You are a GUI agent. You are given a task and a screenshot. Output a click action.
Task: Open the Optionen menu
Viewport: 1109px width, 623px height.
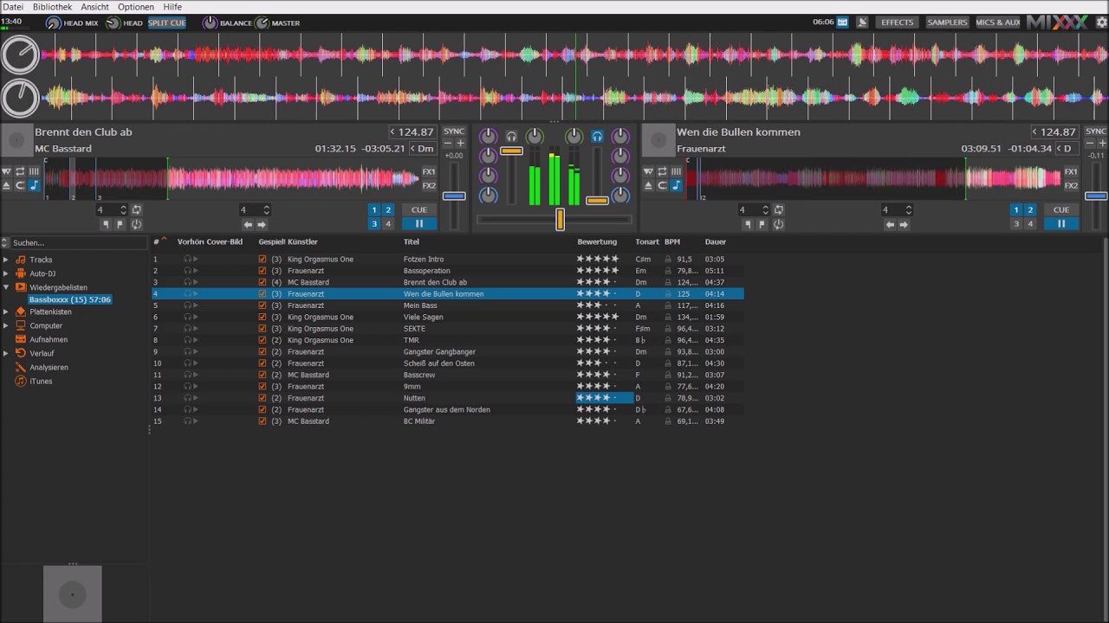(x=136, y=7)
